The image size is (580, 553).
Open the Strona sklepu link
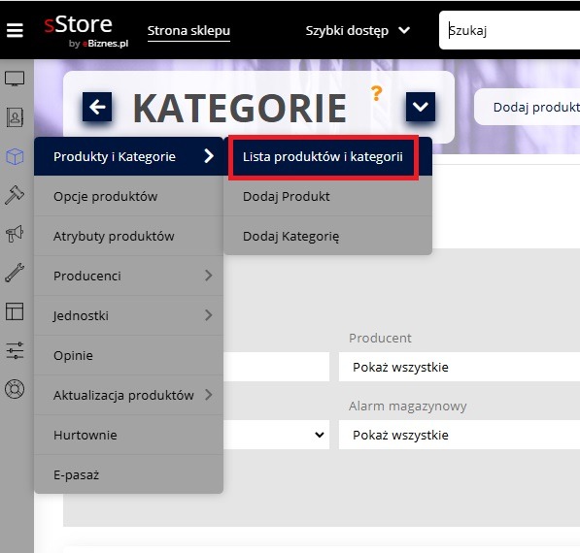pyautogui.click(x=188, y=31)
